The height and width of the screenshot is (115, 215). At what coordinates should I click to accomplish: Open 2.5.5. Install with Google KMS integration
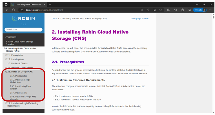[x=23, y=98]
